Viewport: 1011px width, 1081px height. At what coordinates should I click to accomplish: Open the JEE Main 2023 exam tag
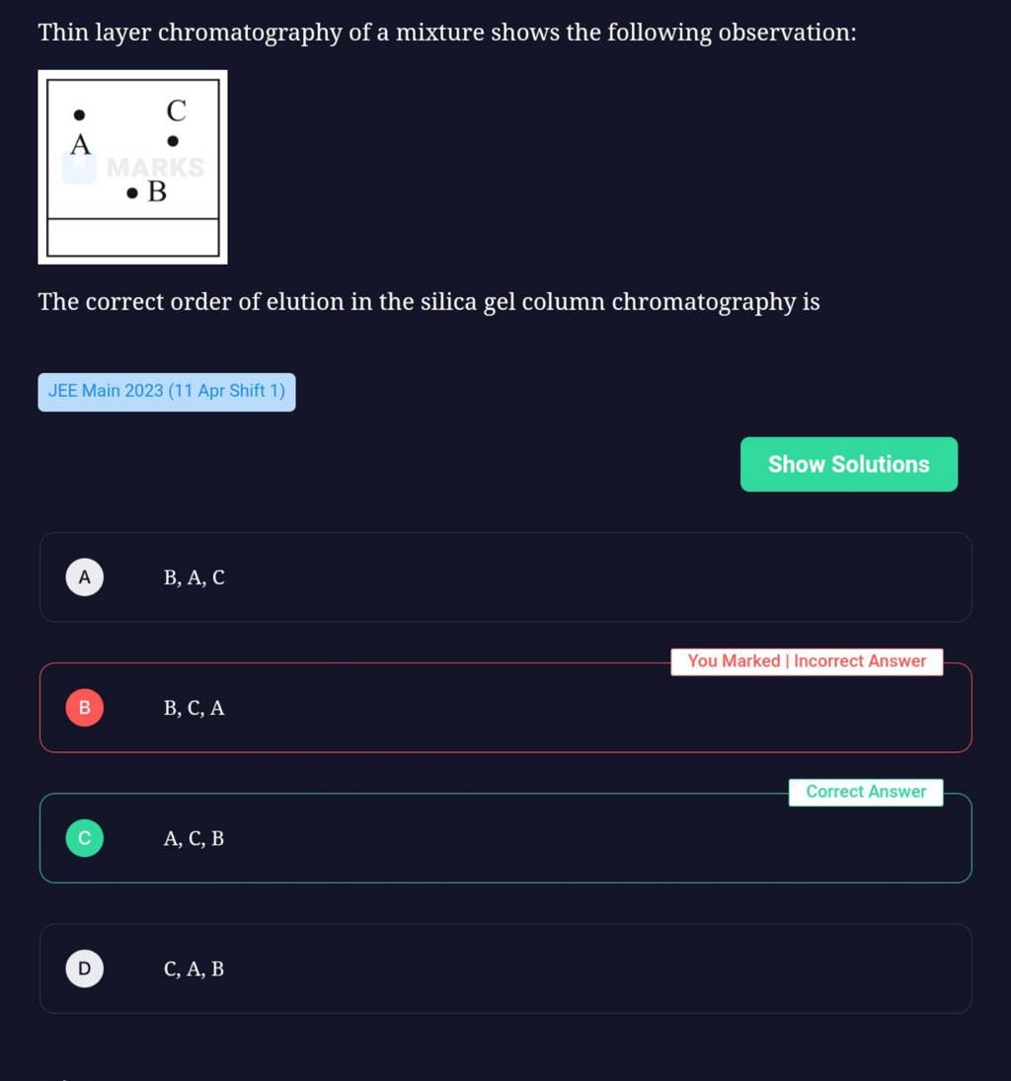click(x=166, y=392)
